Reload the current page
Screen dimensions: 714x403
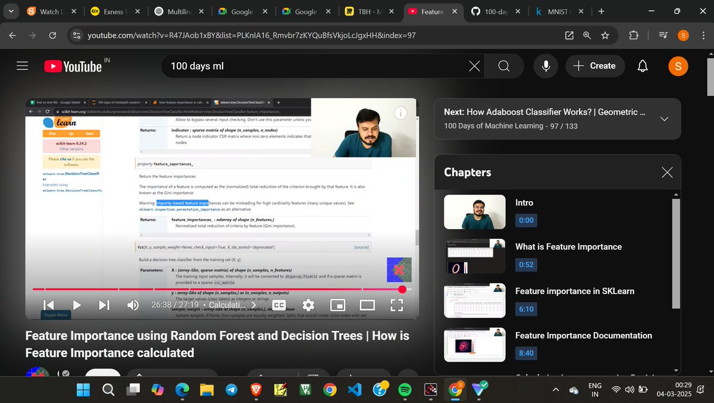click(x=52, y=36)
